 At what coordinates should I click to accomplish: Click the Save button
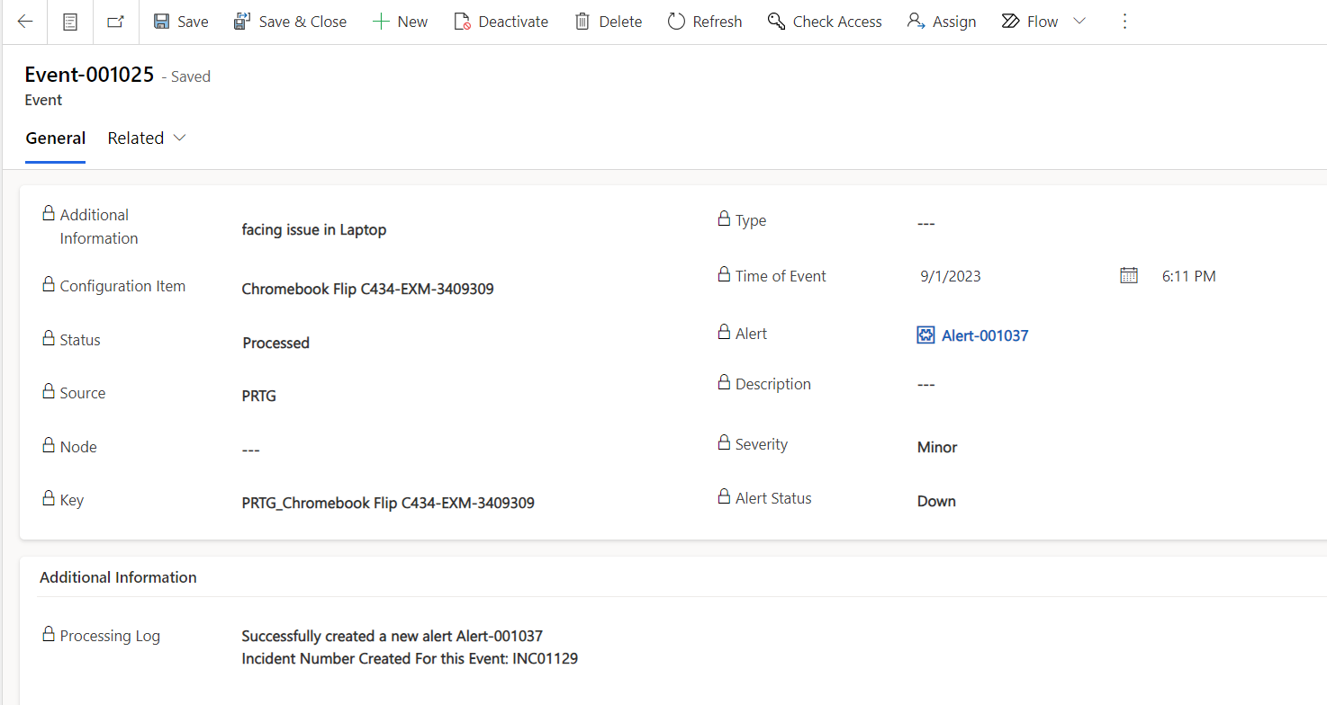click(181, 22)
